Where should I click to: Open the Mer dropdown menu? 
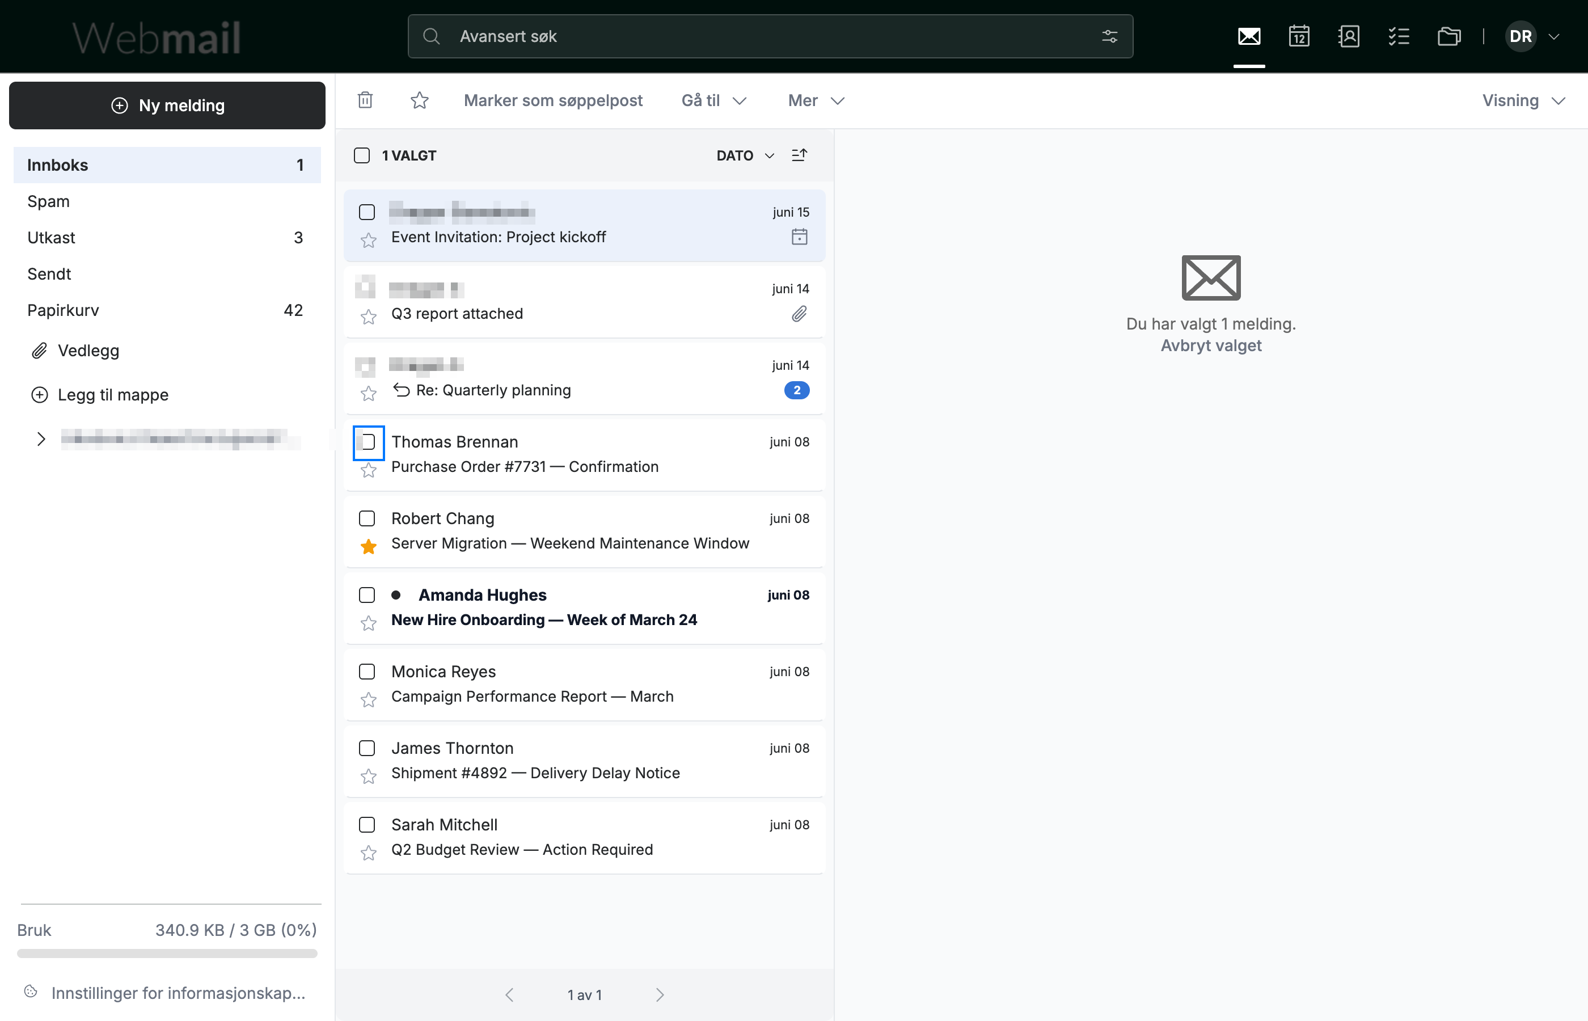[816, 100]
